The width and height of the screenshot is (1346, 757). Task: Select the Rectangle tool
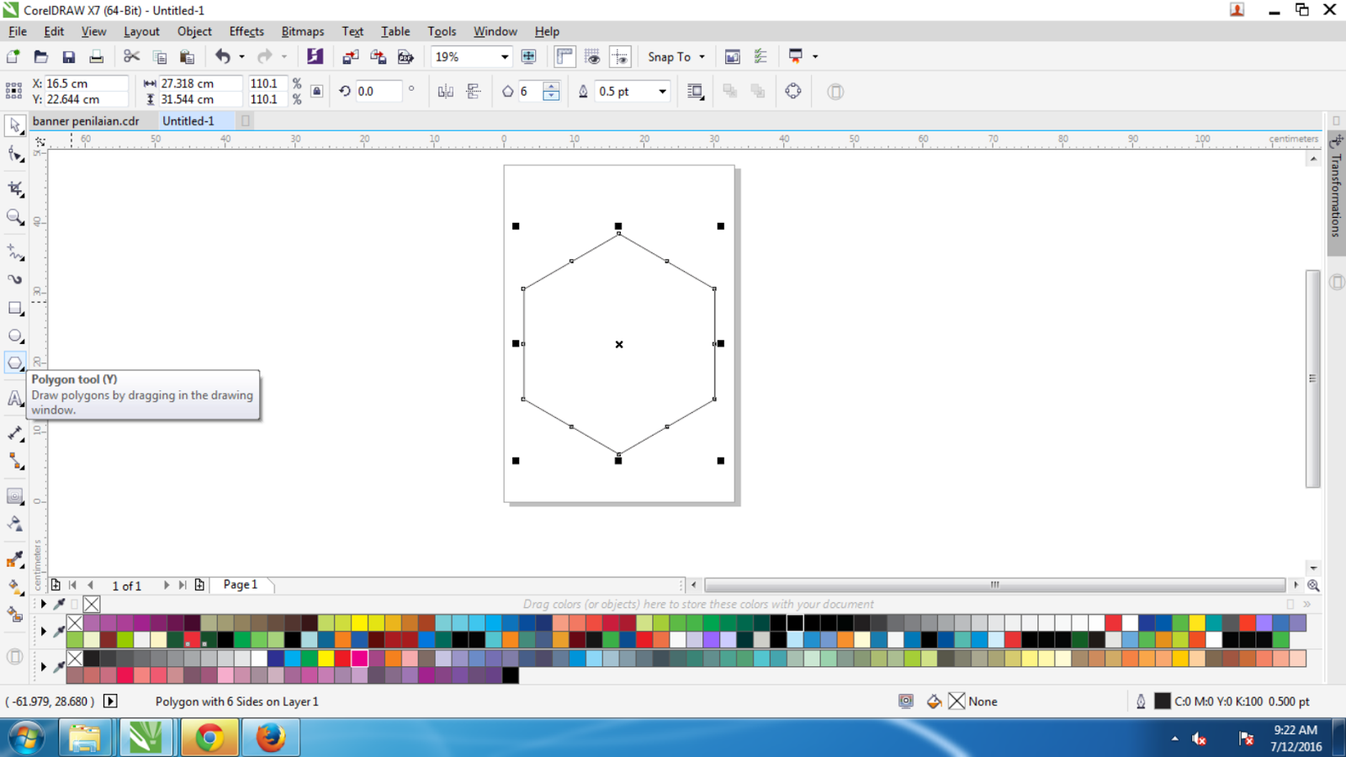pos(14,308)
